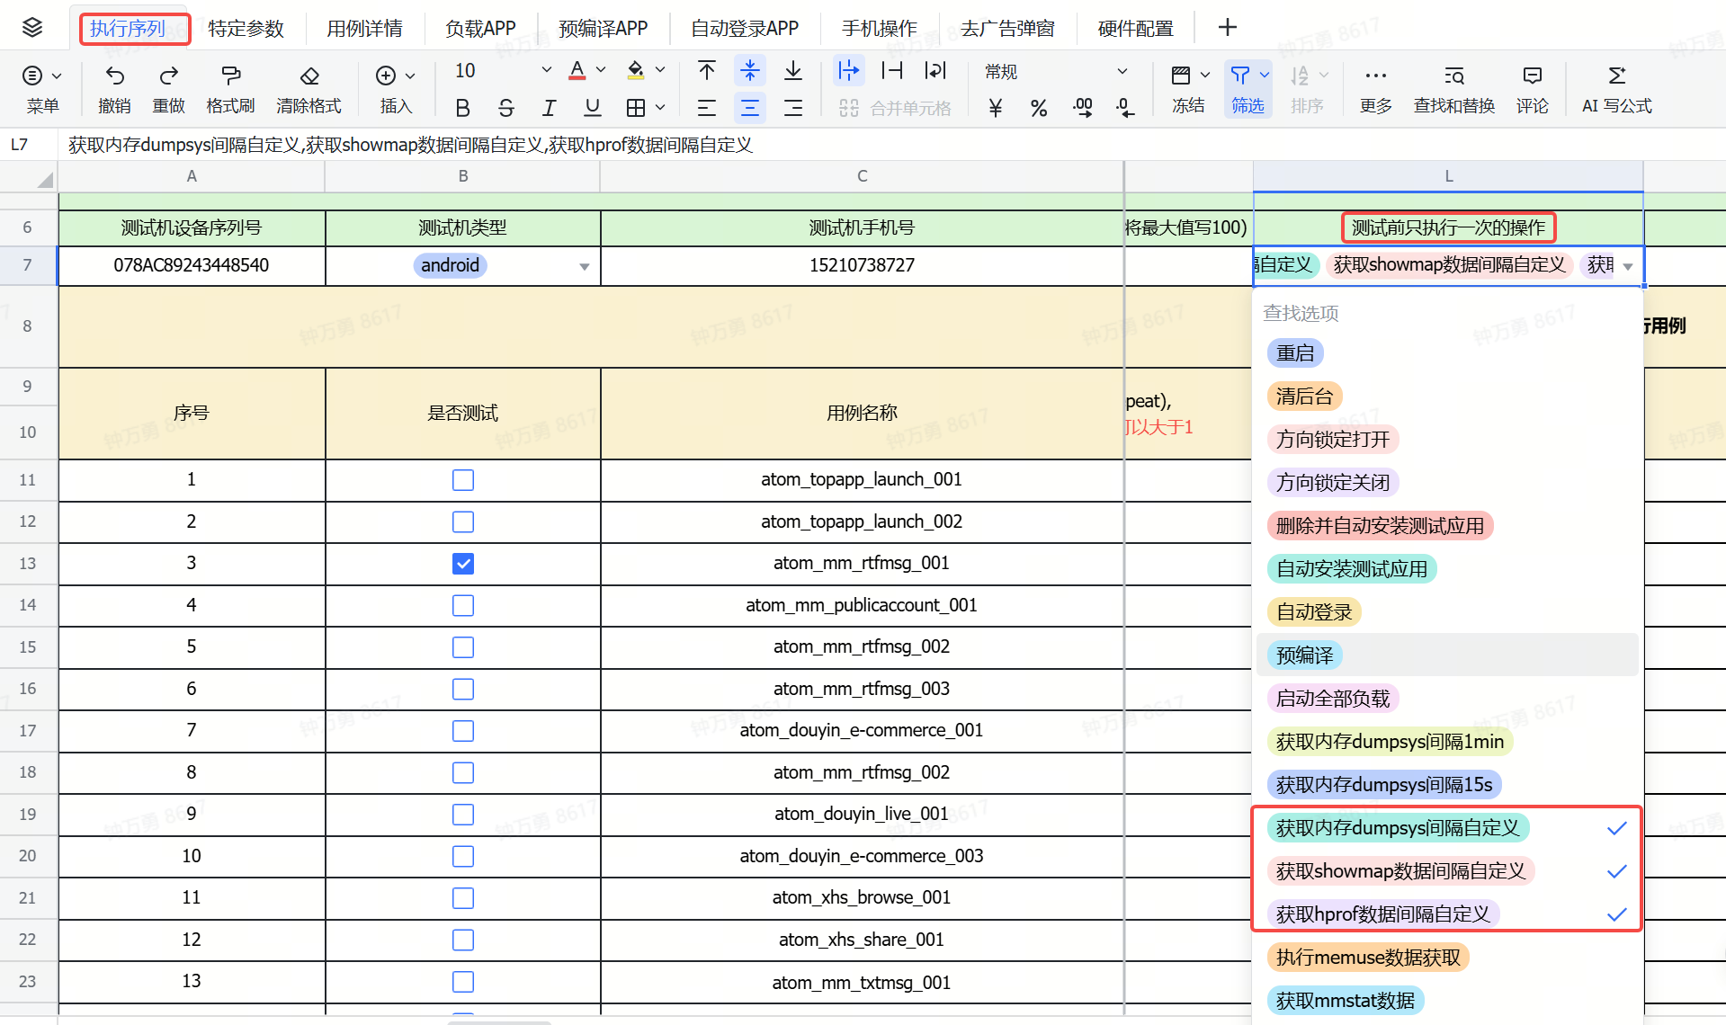
Task: Expand font color dropdown arrow
Action: click(601, 70)
